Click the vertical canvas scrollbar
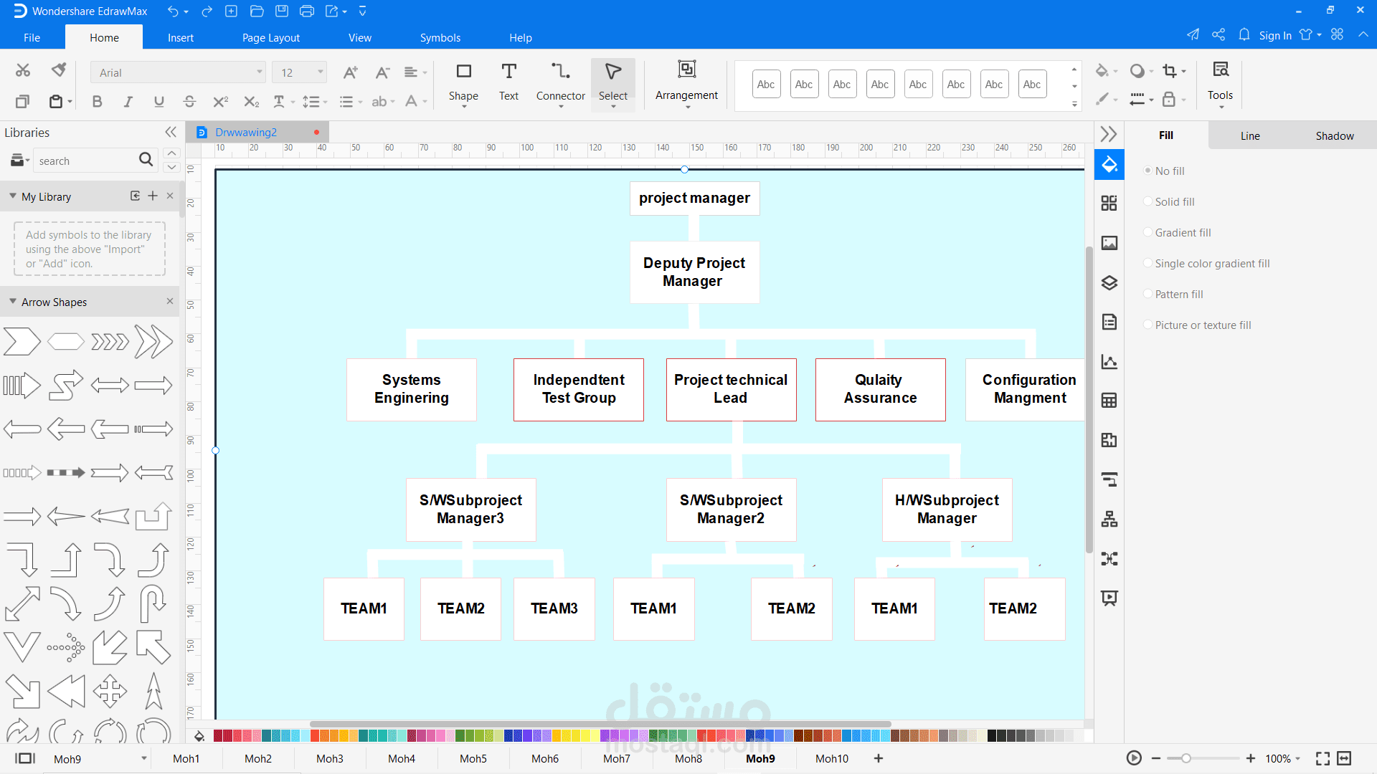 [1089, 398]
